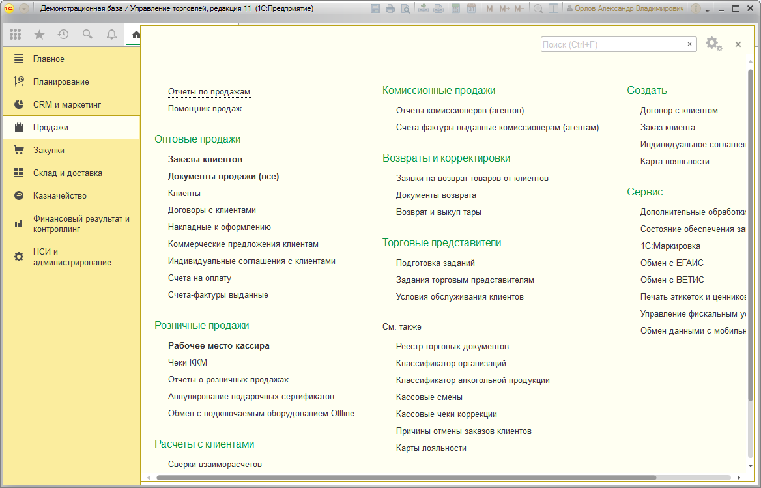The height and width of the screenshot is (488, 761).
Task: Open the sections menu grid icon
Action: pos(15,34)
